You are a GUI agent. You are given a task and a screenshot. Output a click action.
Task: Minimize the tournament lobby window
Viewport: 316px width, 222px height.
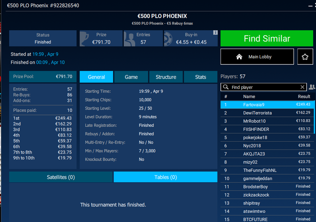click(x=311, y=6)
